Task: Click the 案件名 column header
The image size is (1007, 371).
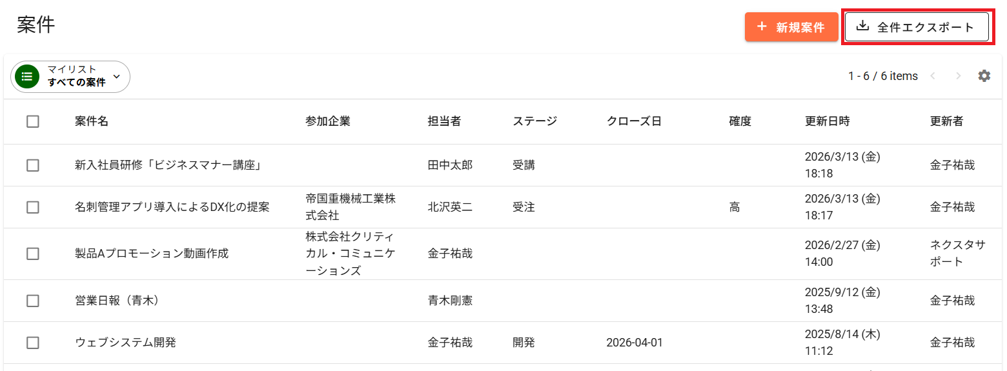Action: (x=92, y=121)
